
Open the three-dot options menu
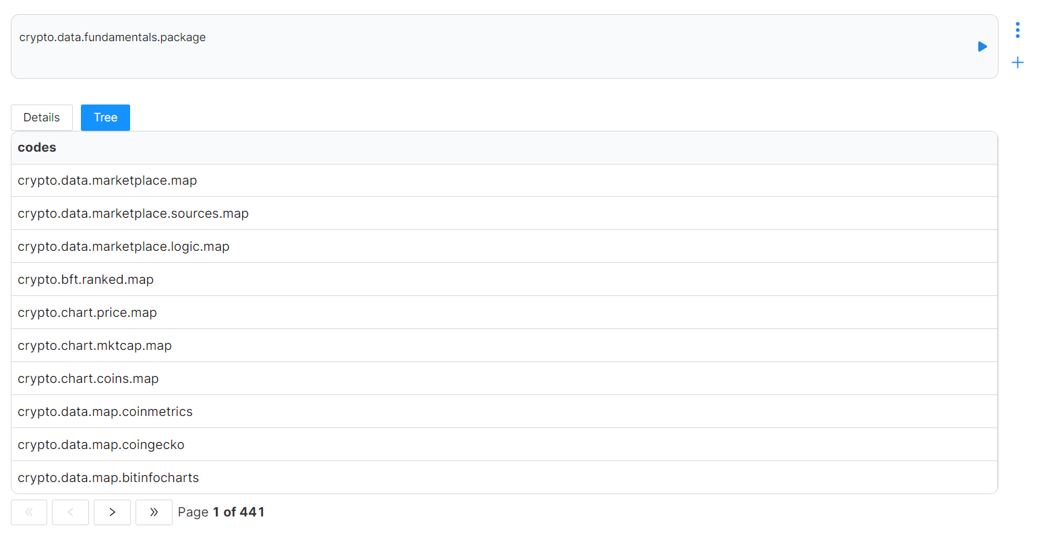pyautogui.click(x=1017, y=30)
